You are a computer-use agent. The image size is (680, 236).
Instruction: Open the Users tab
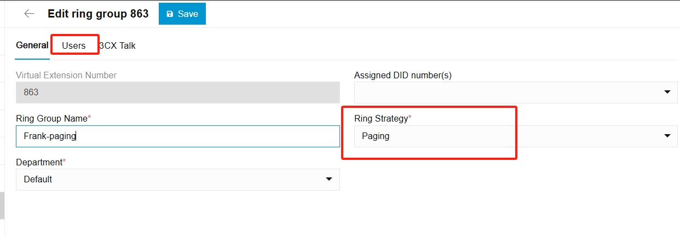[74, 45]
